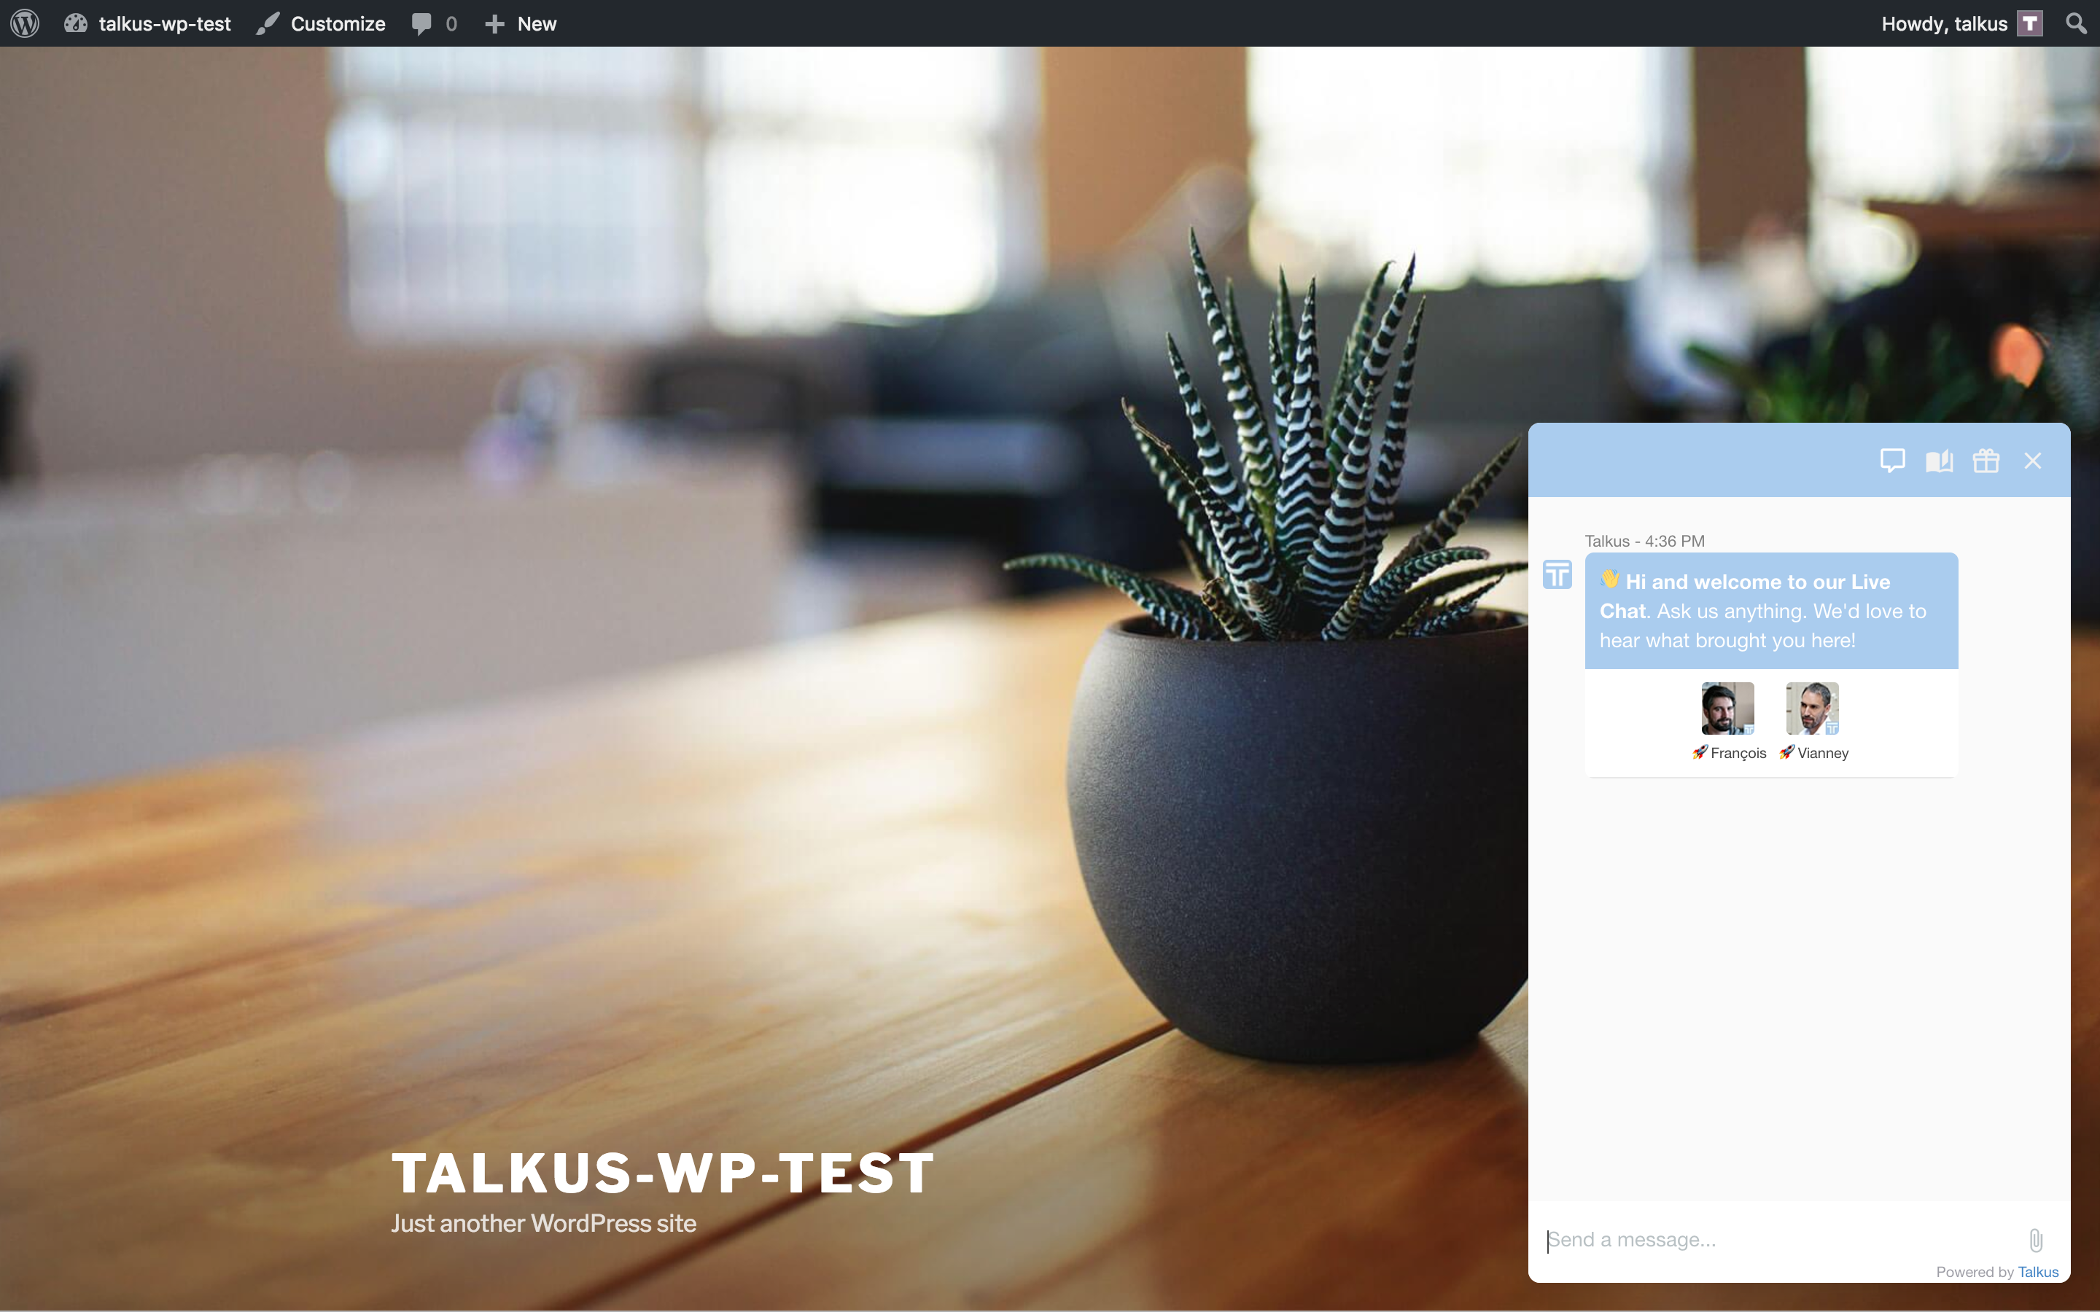The height and width of the screenshot is (1312, 2100).
Task: Open the talkus-wp-test dashboard link
Action: click(147, 23)
